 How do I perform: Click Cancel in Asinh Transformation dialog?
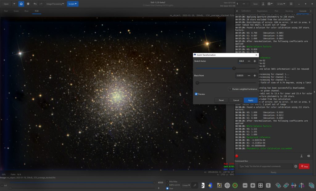coord(236,100)
